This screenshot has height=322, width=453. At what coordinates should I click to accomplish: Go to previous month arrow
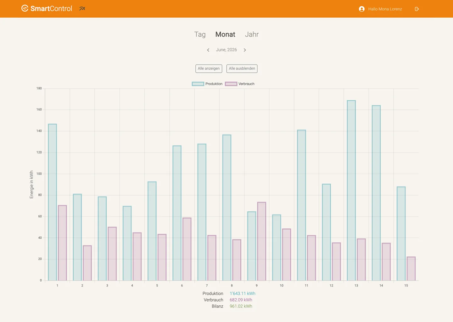208,50
